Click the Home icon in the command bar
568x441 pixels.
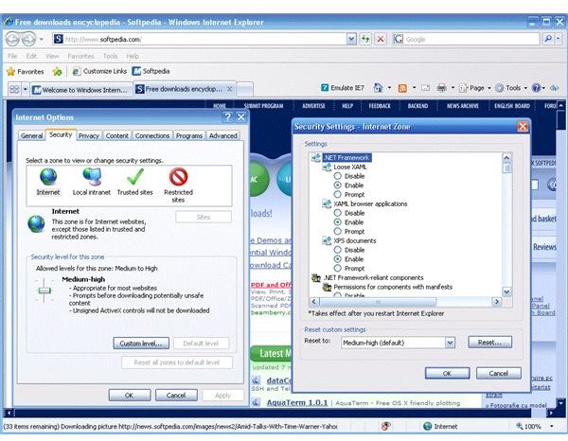378,88
